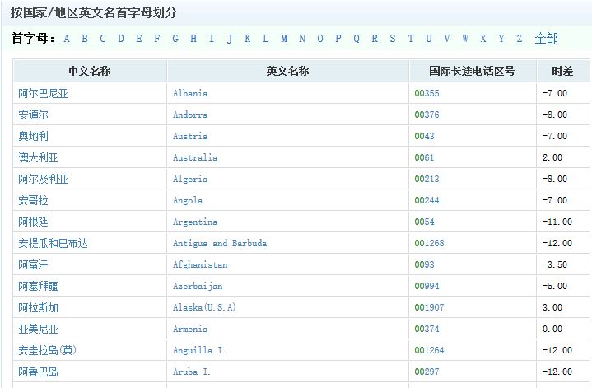Click the 国际长途电话区号 column header
Image resolution: width=592 pixels, height=388 pixels.
point(472,72)
